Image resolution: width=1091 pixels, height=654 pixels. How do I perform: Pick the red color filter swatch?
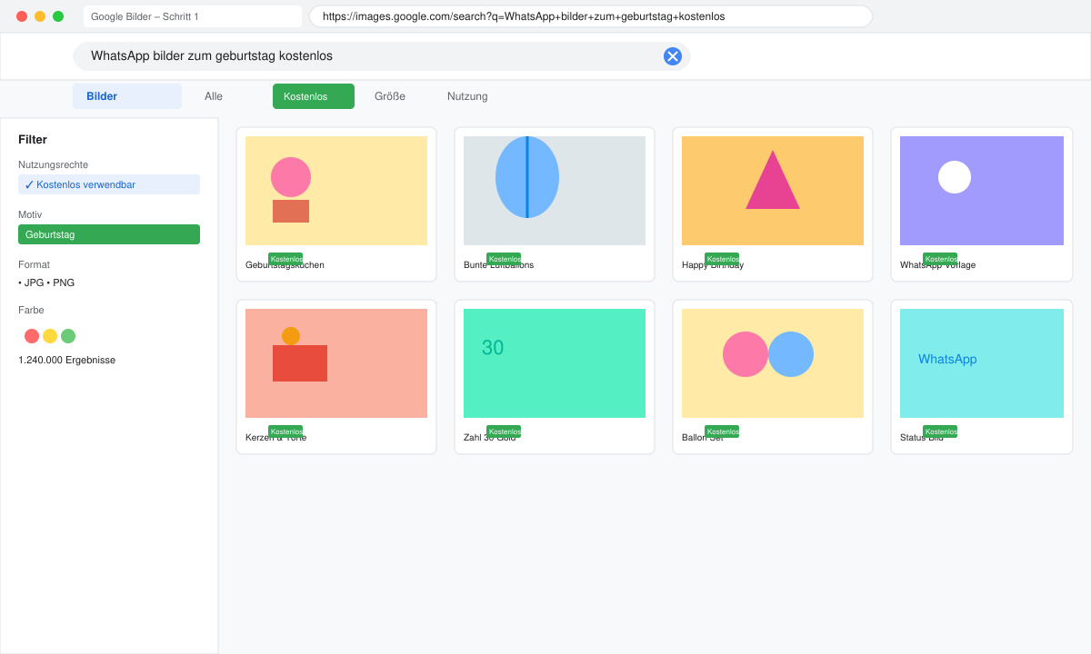pyautogui.click(x=32, y=336)
